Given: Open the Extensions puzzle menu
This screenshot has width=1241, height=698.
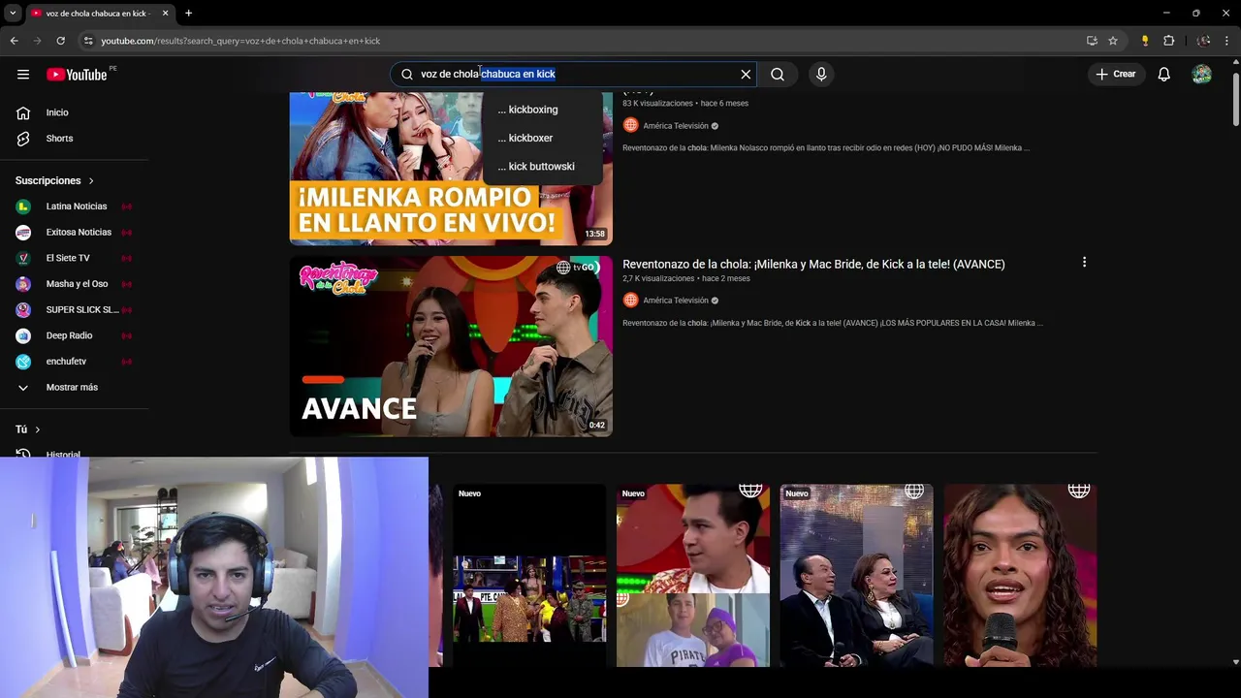Looking at the screenshot, I should point(1168,41).
